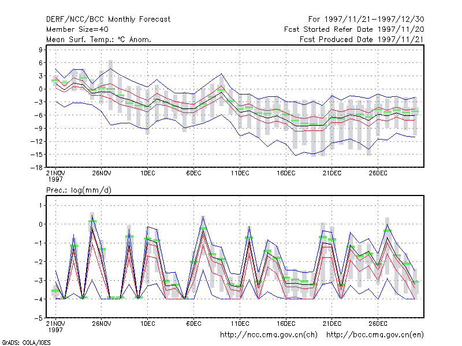
Task: Select the -5 value on precipitation y-axis
Action: (39, 318)
